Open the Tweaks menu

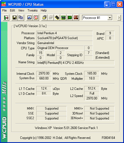[x=32, y=10]
